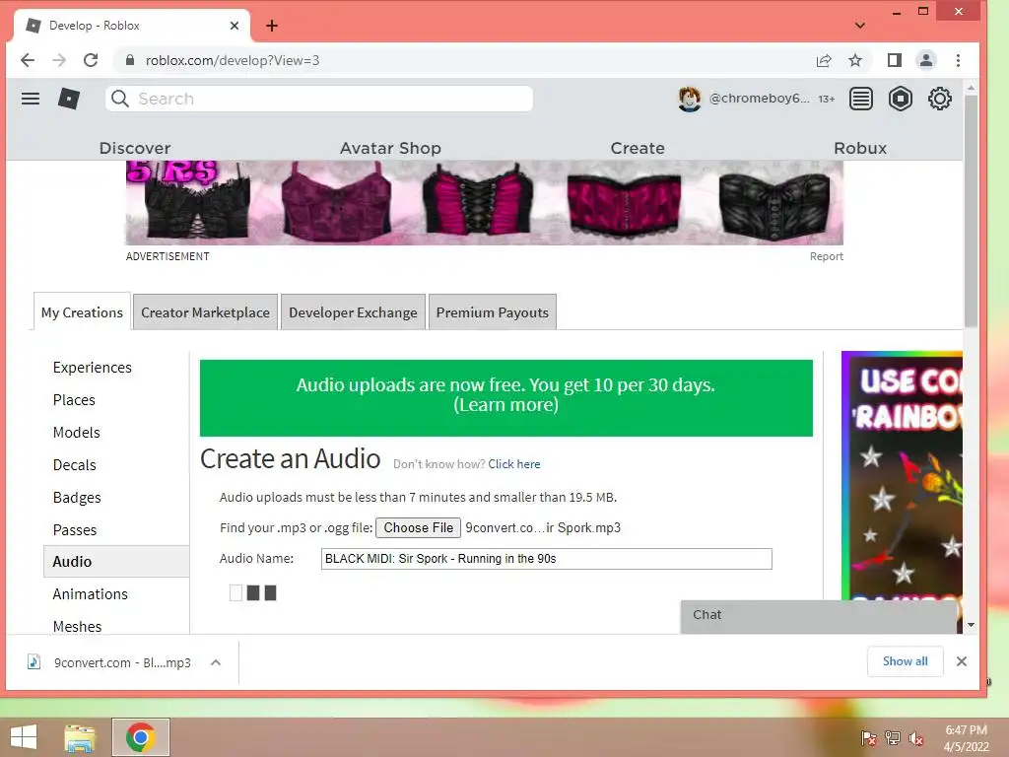Open the Chrome profile account icon
This screenshot has height=757, width=1009.
click(926, 60)
